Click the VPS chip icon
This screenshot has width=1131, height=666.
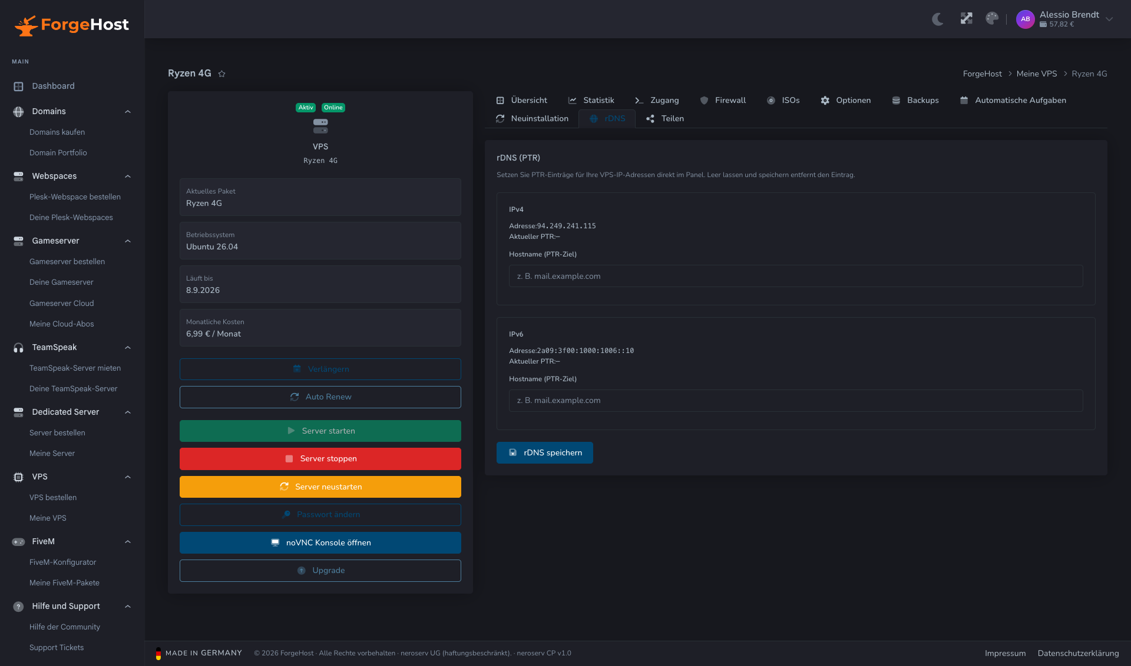coord(18,477)
